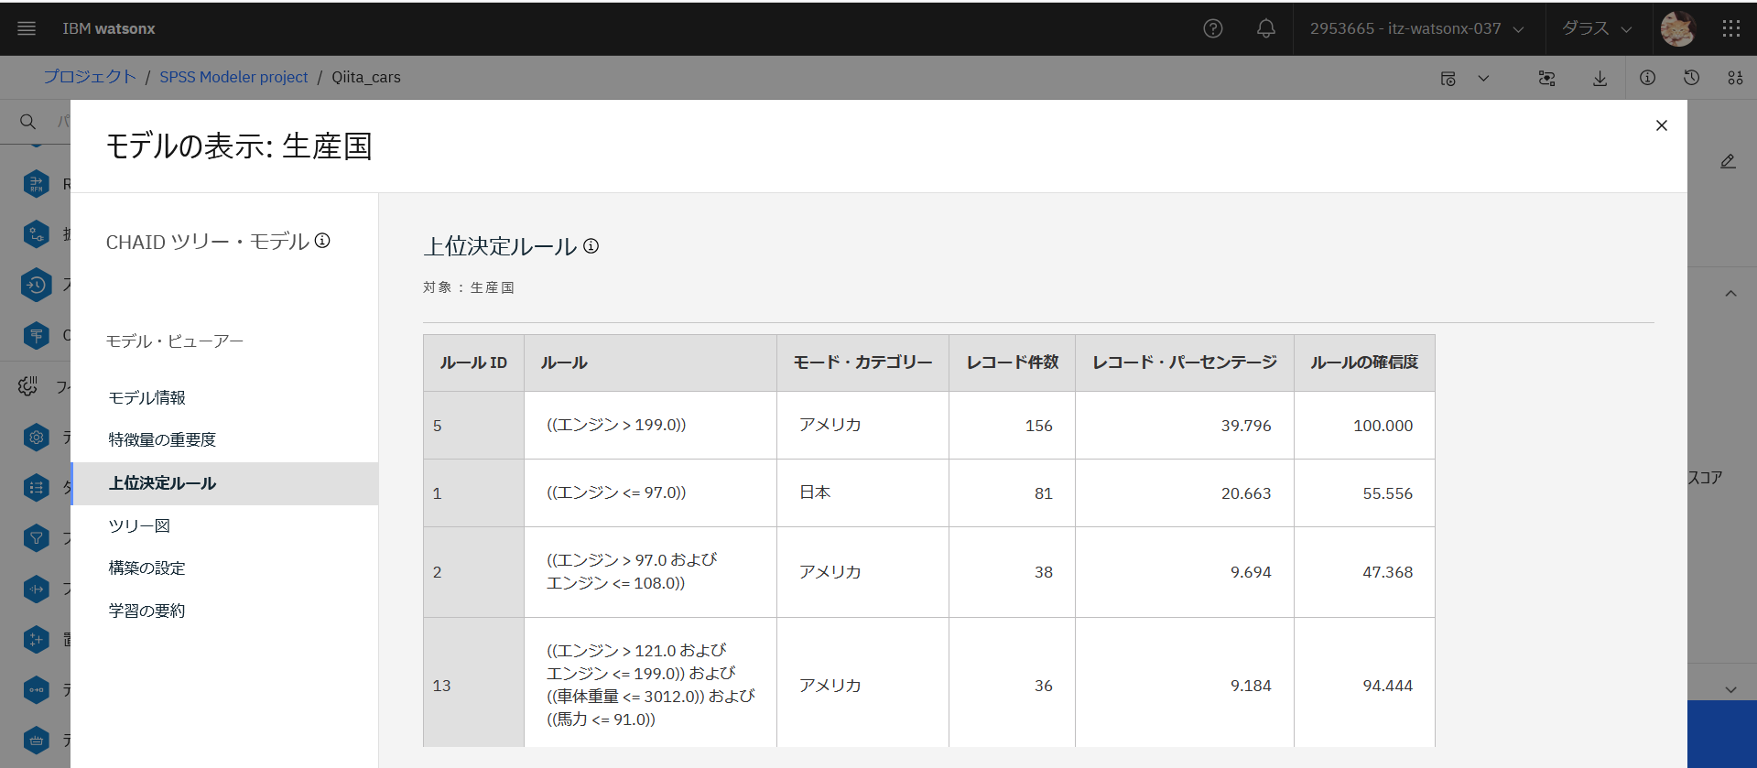Viewport: 1757px width, 768px height.
Task: Go to プロジェクト breadcrumb link
Action: pos(90,77)
